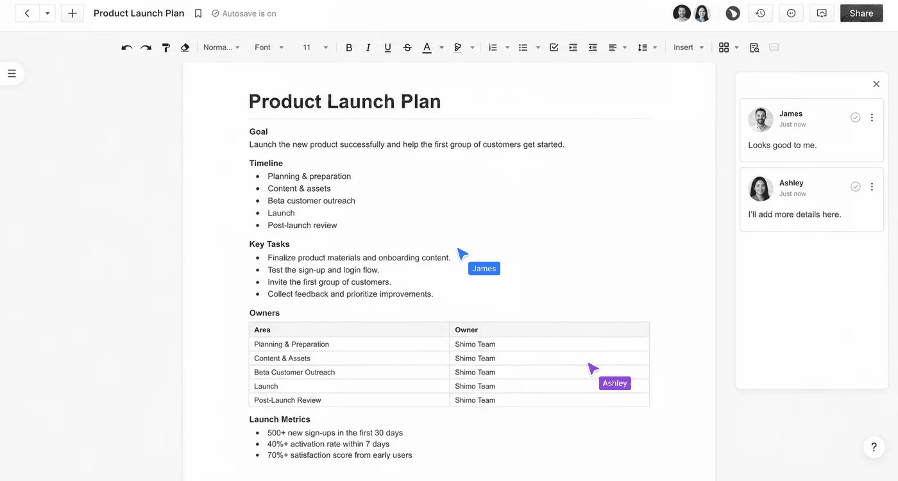Open the highlight color dropdown arrow
This screenshot has height=481, width=898.
click(472, 47)
